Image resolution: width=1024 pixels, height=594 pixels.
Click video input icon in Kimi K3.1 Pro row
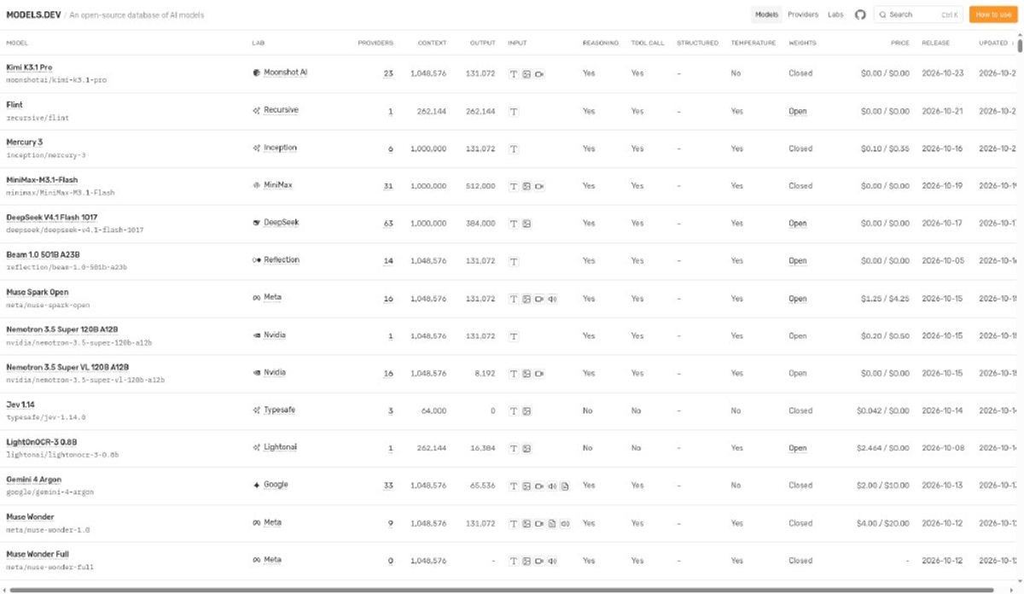[539, 74]
